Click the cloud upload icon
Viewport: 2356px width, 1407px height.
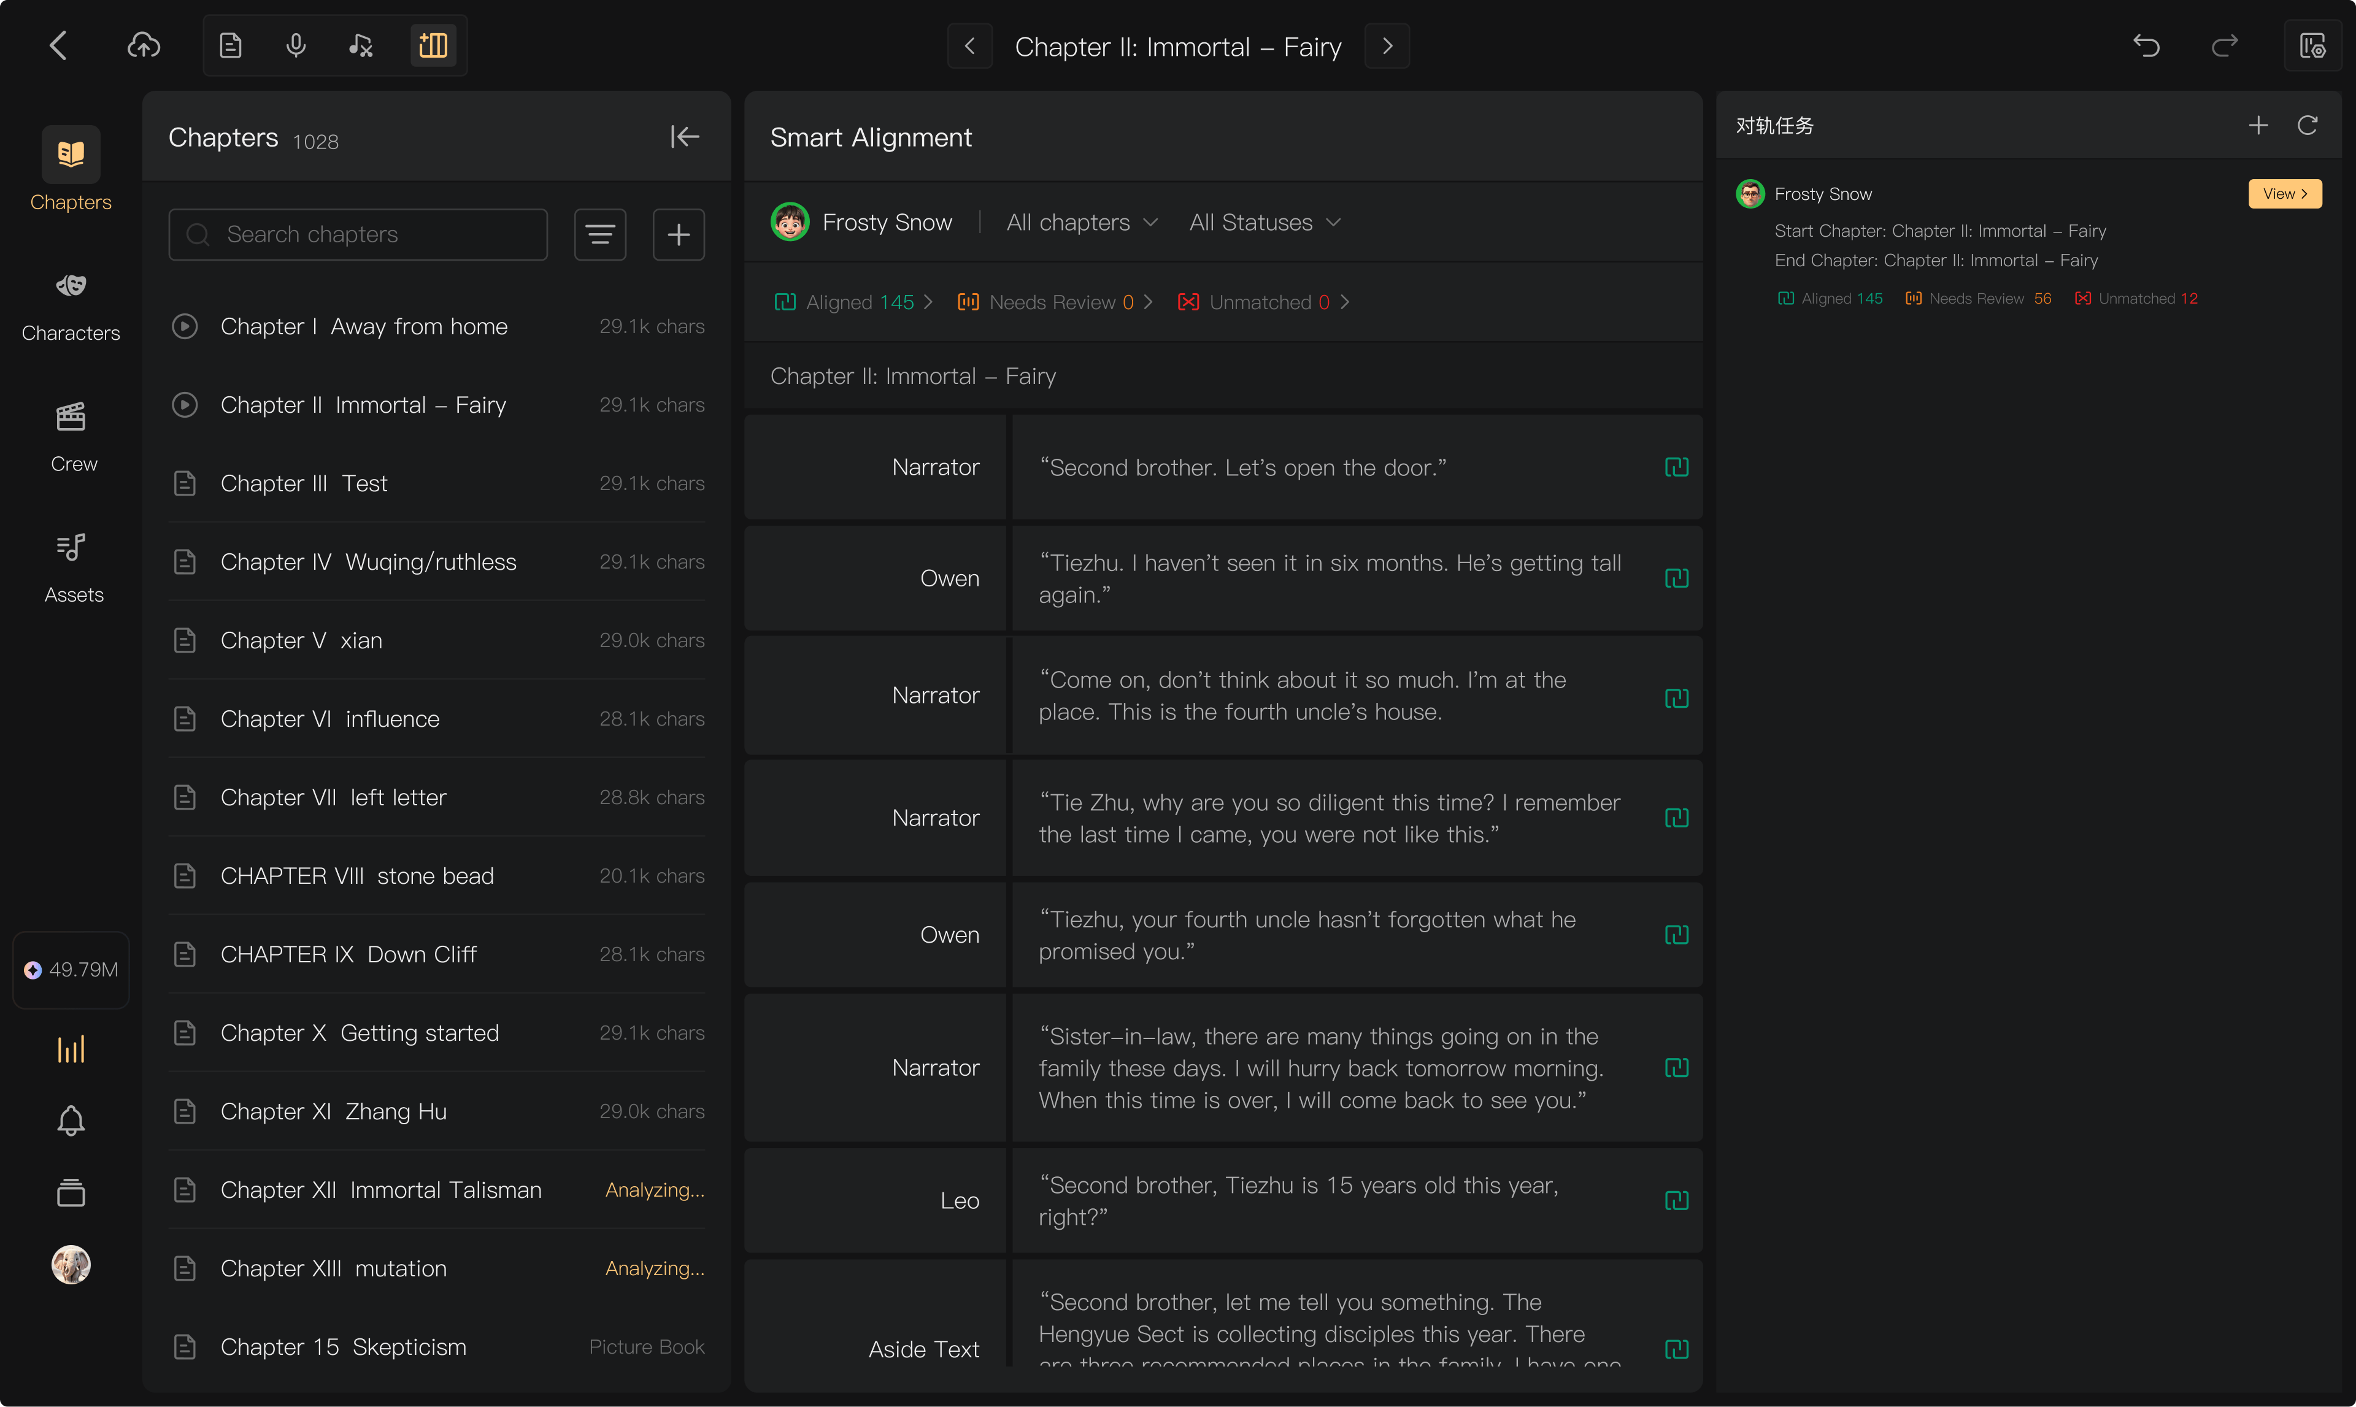point(143,45)
